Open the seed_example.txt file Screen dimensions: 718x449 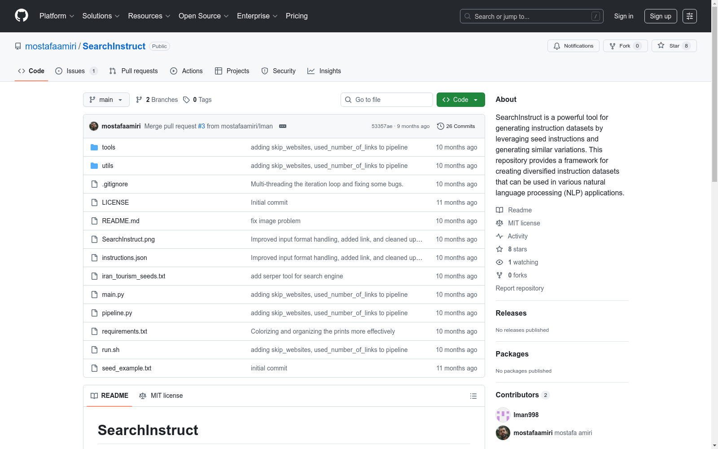tap(127, 368)
